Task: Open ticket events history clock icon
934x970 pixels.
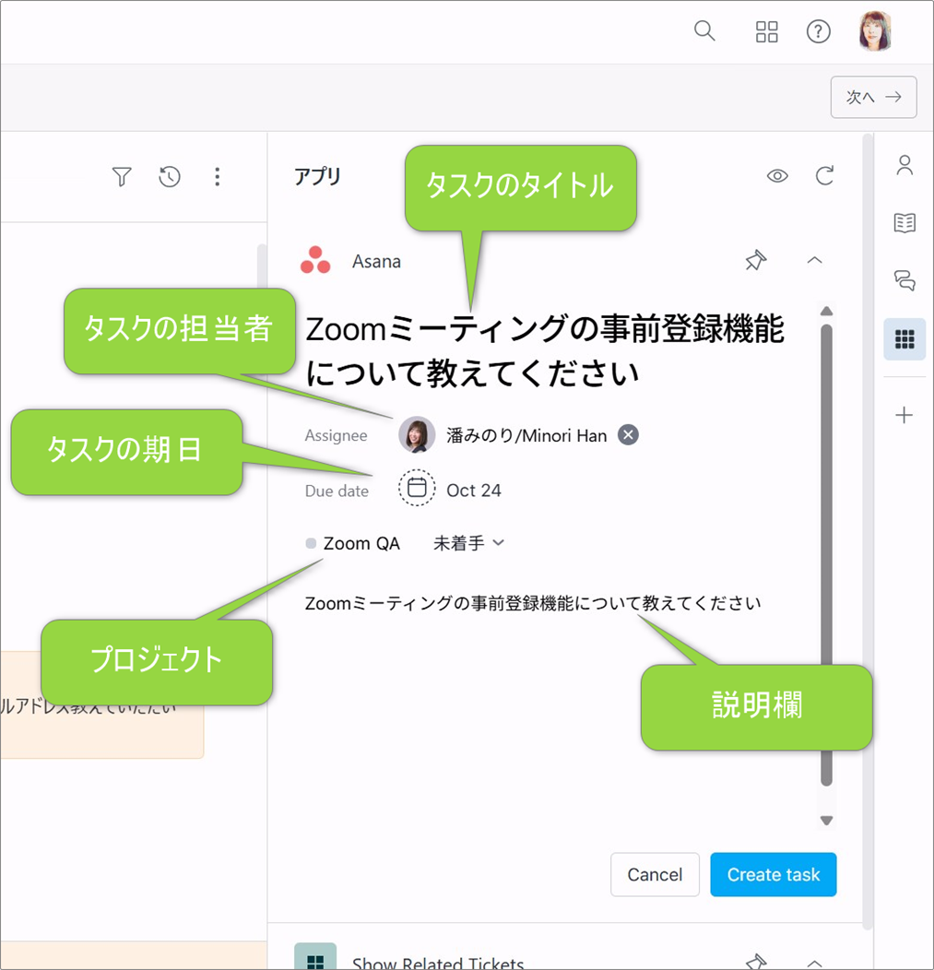Action: [170, 176]
